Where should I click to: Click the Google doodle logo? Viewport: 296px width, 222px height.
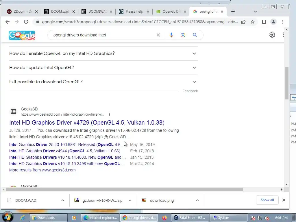[22, 35]
